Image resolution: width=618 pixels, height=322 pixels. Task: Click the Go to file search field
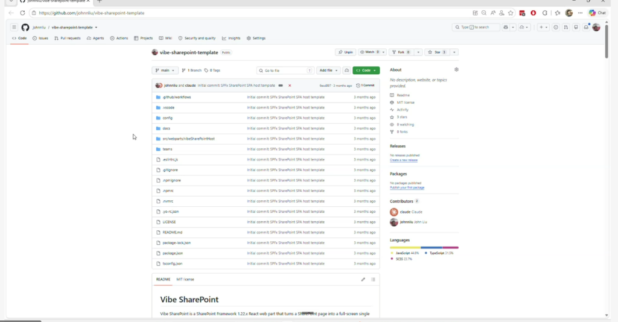coord(285,71)
